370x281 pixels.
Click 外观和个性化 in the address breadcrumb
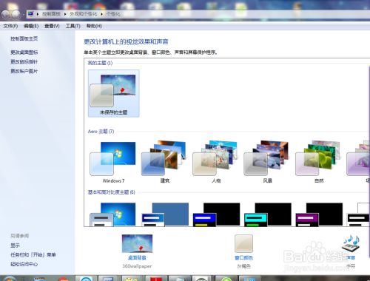[84, 14]
